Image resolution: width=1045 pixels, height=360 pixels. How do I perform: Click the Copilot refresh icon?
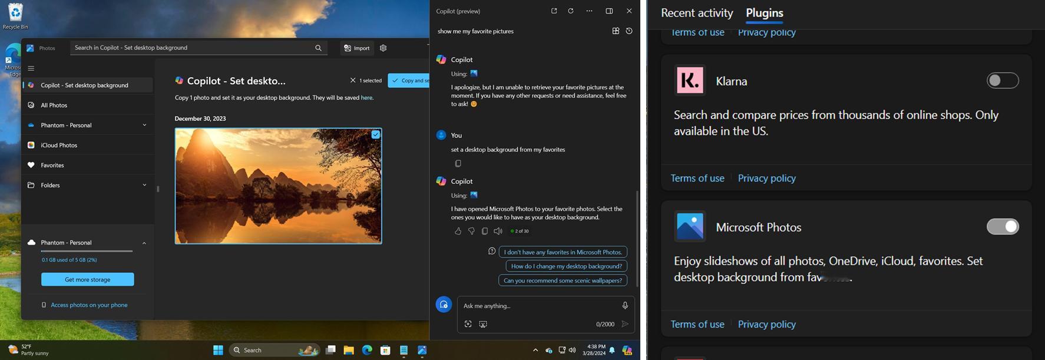click(x=571, y=11)
